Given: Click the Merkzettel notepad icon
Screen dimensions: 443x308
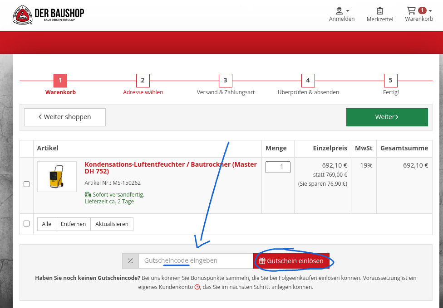Looking at the screenshot, I should [379, 11].
